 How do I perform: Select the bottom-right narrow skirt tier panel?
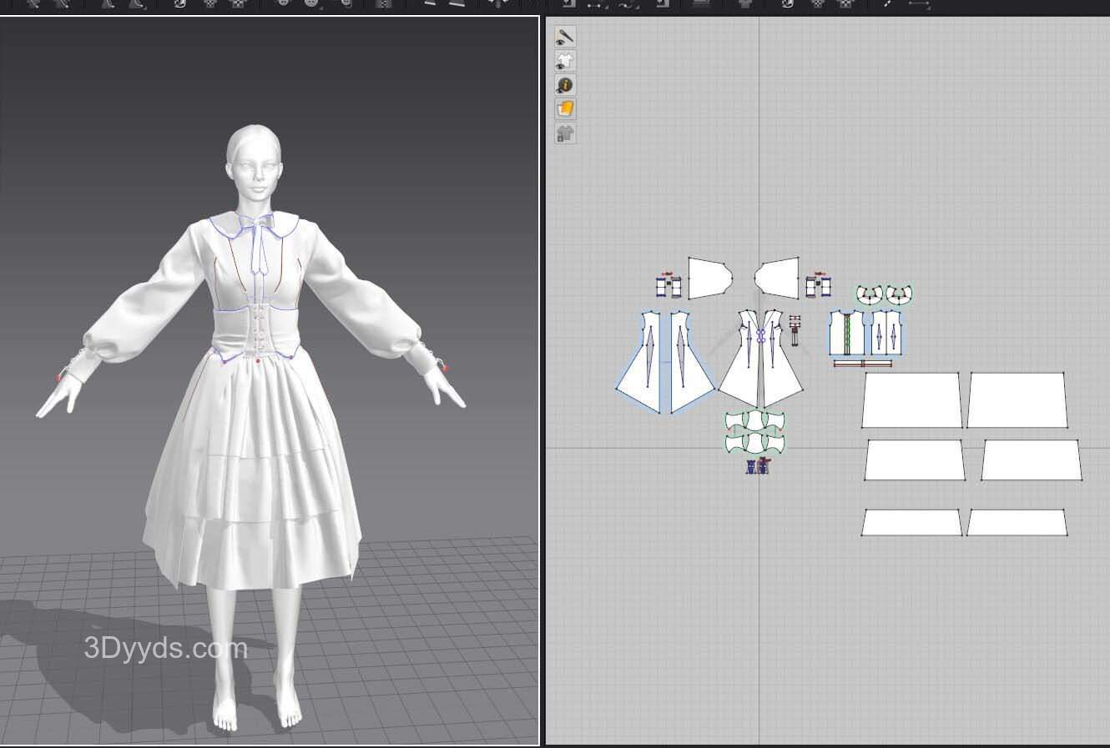1017,523
